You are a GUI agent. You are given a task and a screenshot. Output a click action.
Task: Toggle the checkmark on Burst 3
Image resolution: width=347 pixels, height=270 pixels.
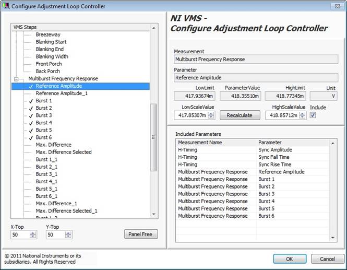pyautogui.click(x=31, y=115)
